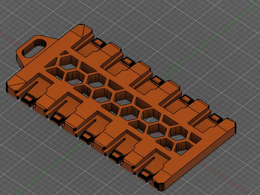260x195 pixels.
Task: Select the narrow slot in the first near-side clip pocket
Action: (26, 89)
